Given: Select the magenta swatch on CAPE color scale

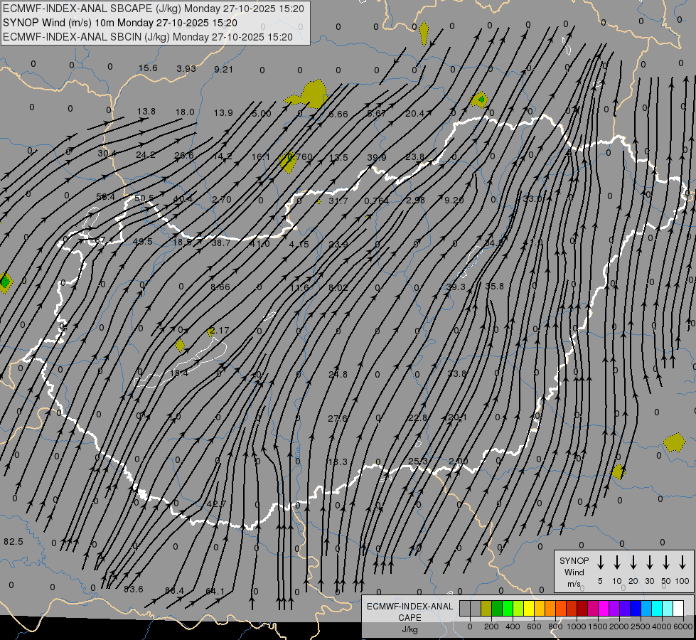Looking at the screenshot, I should pyautogui.click(x=604, y=609).
